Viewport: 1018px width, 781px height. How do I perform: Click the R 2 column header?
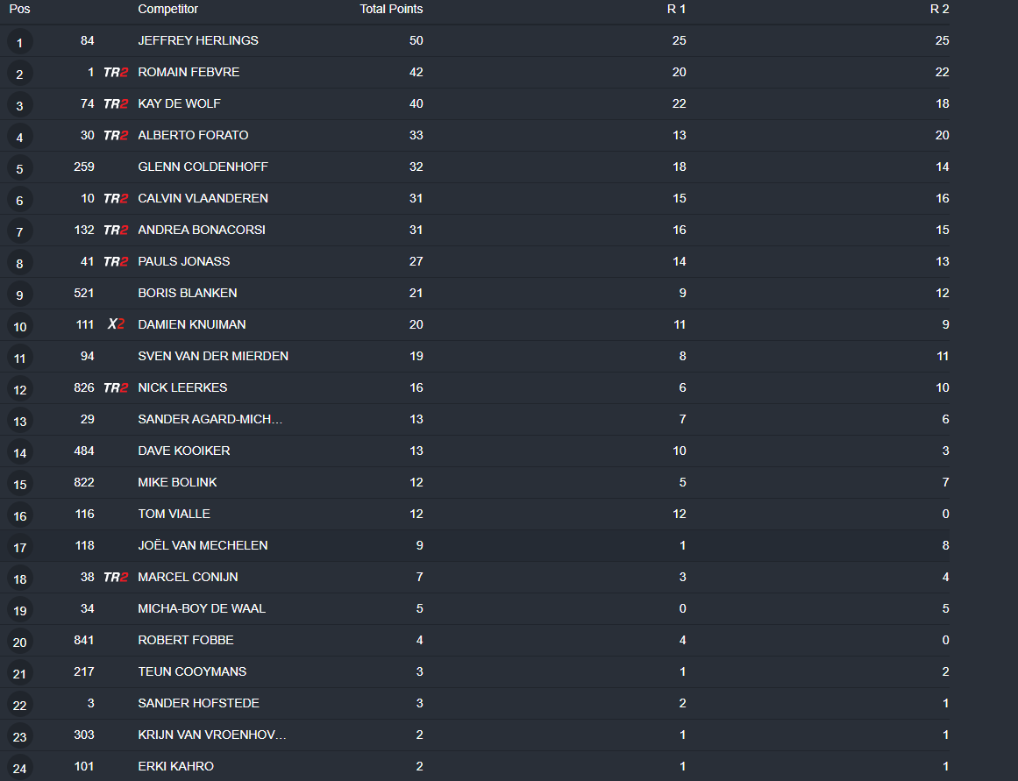(x=939, y=9)
